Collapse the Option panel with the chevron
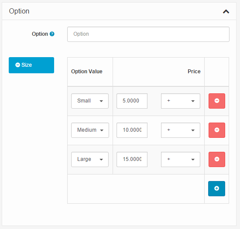 pos(226,11)
